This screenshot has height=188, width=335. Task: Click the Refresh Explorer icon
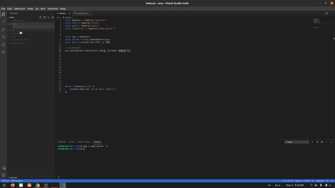[49, 17]
